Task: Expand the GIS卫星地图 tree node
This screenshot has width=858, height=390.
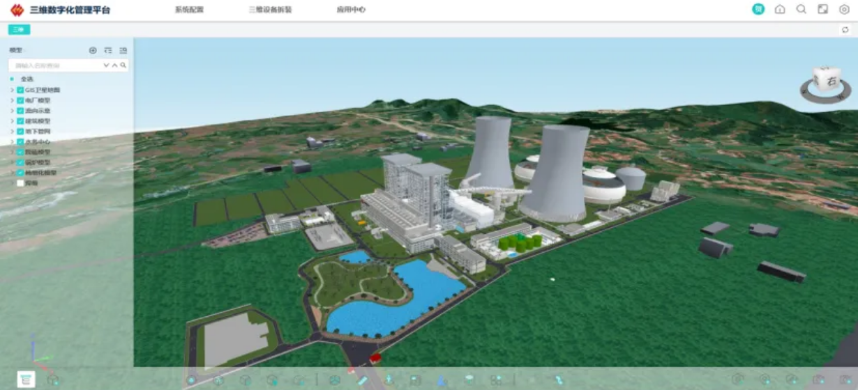Action: 12,91
